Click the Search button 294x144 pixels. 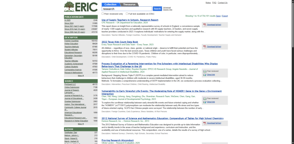coord(157,9)
